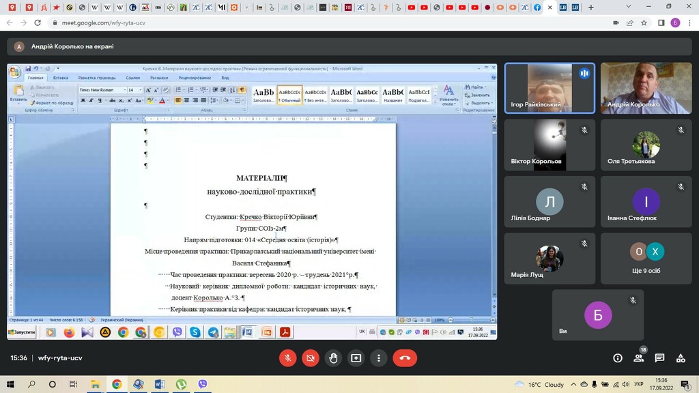Open Word from the Windows taskbar
Viewport: 699px width, 393px height.
pyautogui.click(x=160, y=385)
